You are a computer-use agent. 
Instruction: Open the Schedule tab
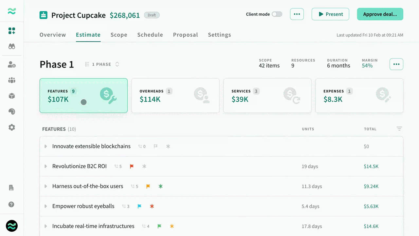[x=150, y=35]
